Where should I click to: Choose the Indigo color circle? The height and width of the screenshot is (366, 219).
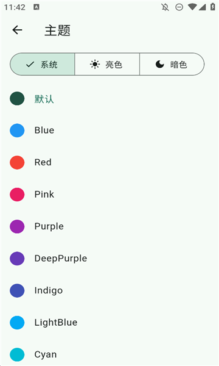coord(17,290)
